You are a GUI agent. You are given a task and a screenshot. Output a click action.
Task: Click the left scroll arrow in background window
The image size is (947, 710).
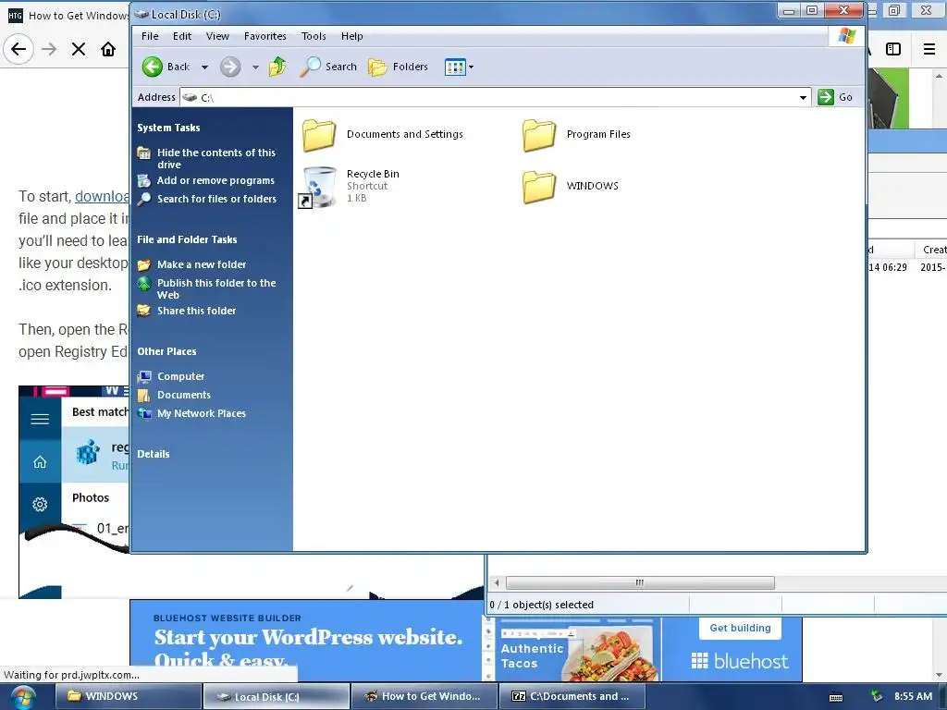(497, 582)
